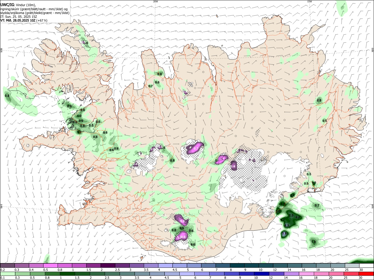Select bright red 30 swatch in rain legend

coord(366,274)
